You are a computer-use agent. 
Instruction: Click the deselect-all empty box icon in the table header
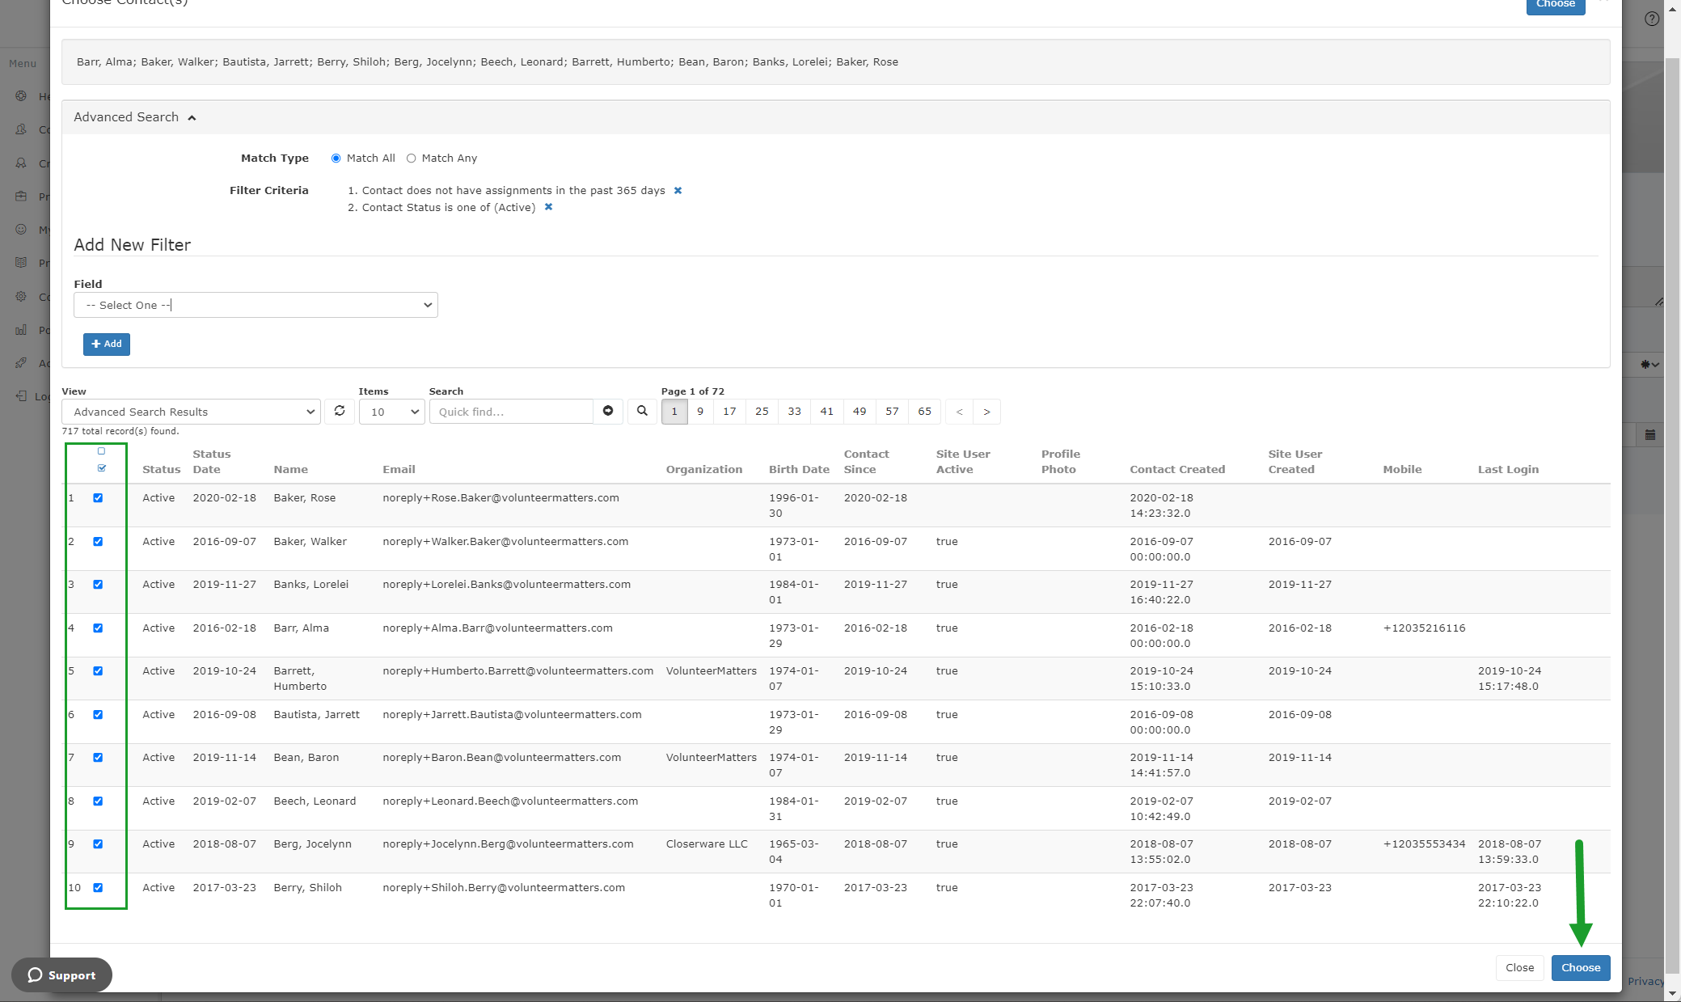(102, 451)
